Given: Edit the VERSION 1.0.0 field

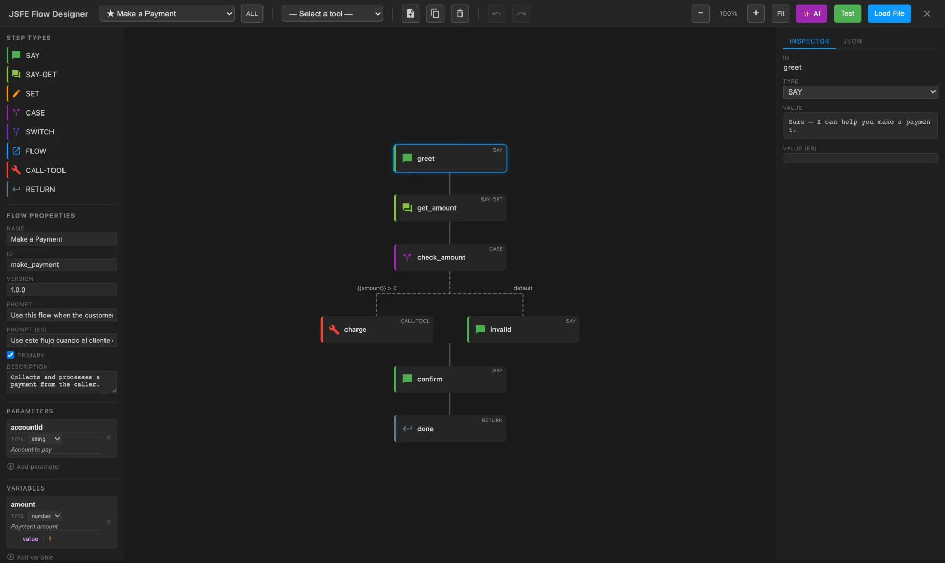Looking at the screenshot, I should point(61,289).
